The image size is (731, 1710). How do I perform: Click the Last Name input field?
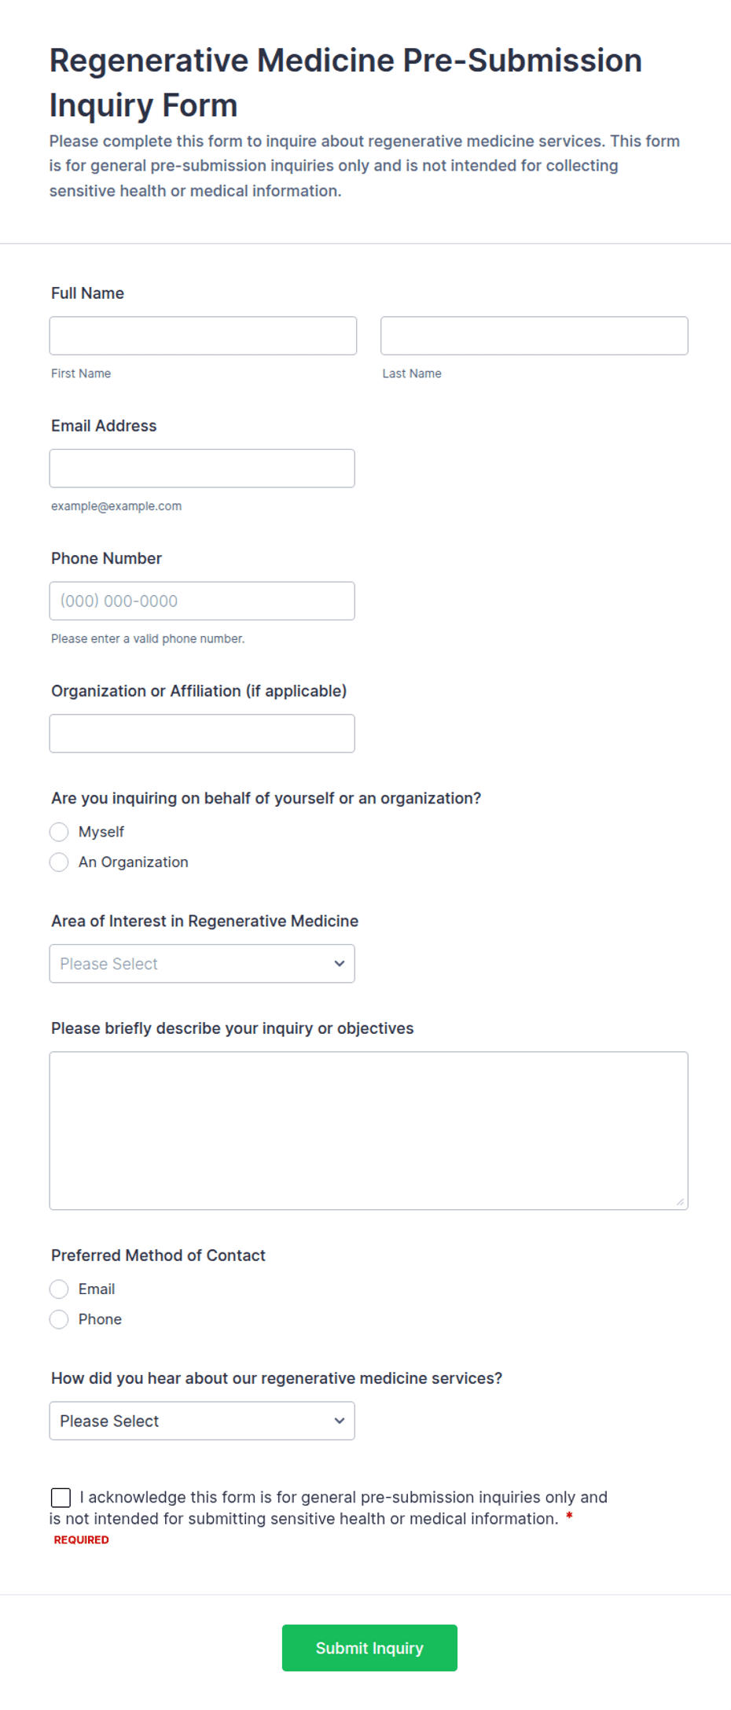[x=534, y=336]
